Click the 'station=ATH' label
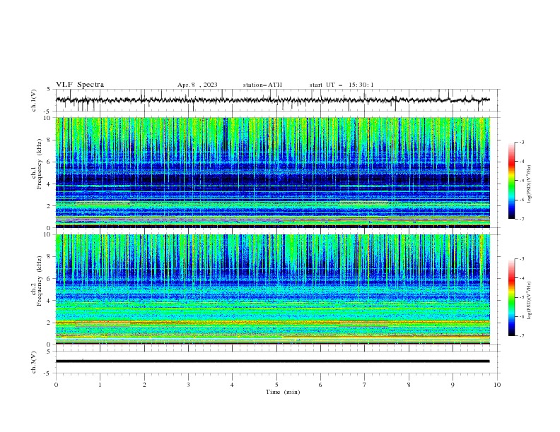This screenshot has width=560, height=432. point(262,85)
